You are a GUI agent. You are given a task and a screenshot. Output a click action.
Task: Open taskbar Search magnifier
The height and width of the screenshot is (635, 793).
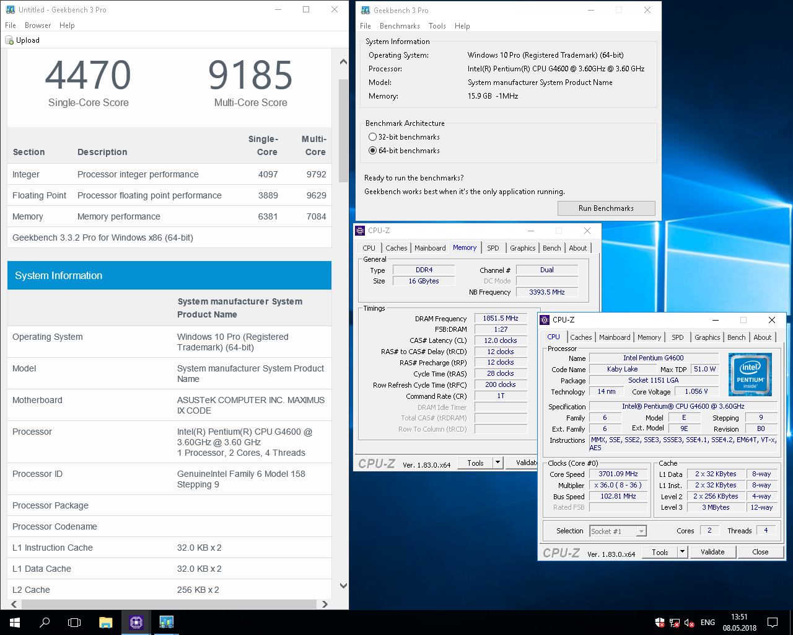coord(45,622)
